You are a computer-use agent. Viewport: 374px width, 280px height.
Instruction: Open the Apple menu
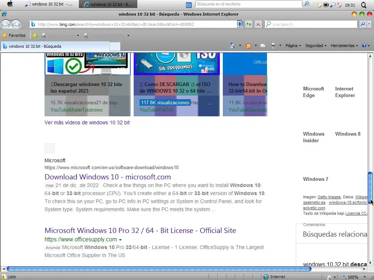tap(10, 4)
